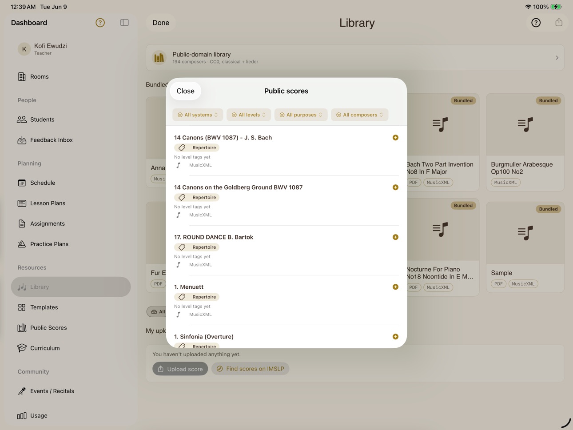Open Burgmuller Arabesque Op100 No2 card
The height and width of the screenshot is (430, 573).
525,142
